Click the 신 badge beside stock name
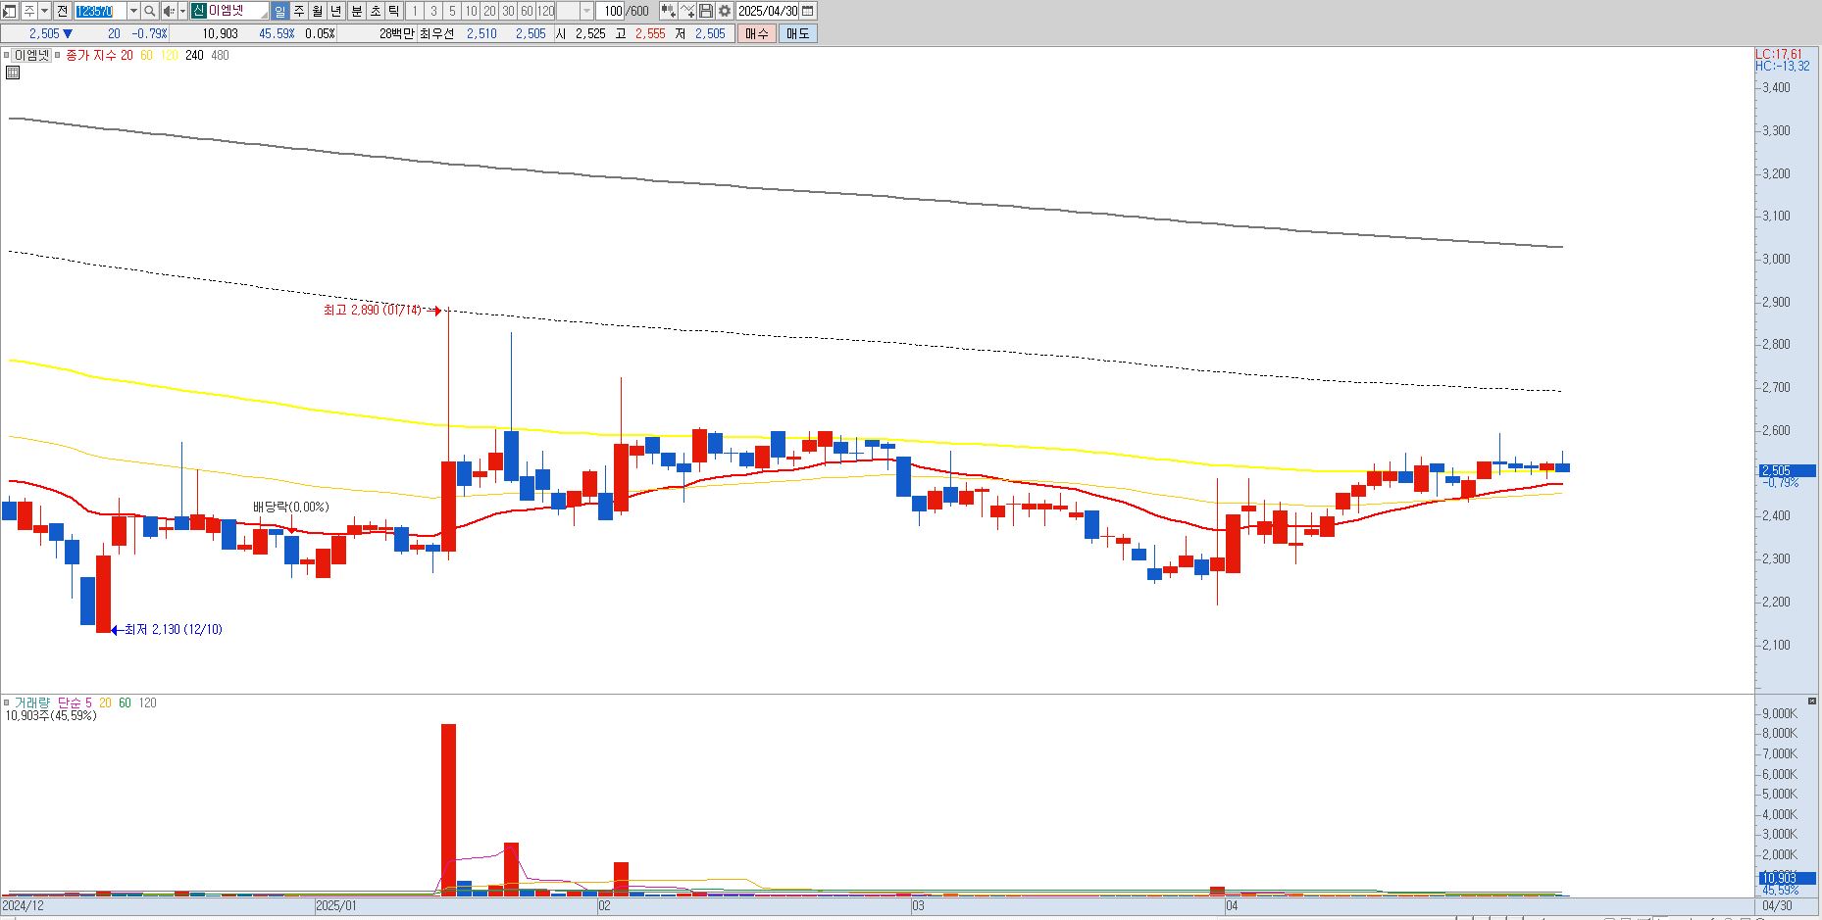1822x920 pixels. pos(198,11)
